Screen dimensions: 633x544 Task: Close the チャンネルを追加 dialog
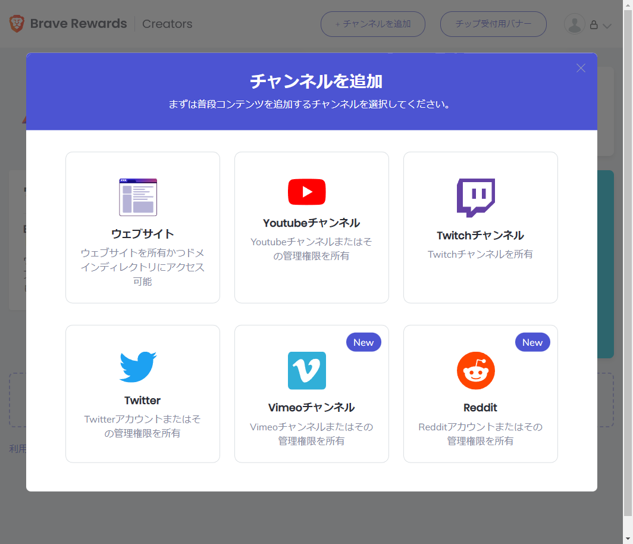(x=581, y=68)
